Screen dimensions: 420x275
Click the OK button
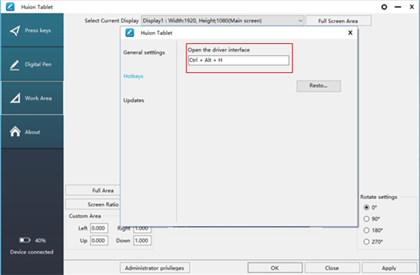pos(275,268)
